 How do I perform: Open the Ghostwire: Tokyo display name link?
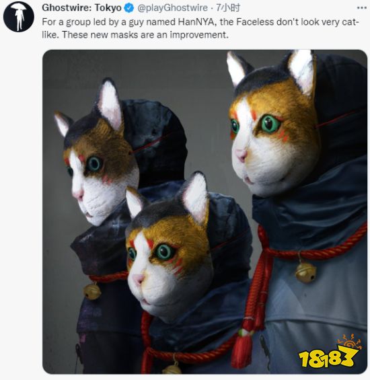[x=81, y=8]
